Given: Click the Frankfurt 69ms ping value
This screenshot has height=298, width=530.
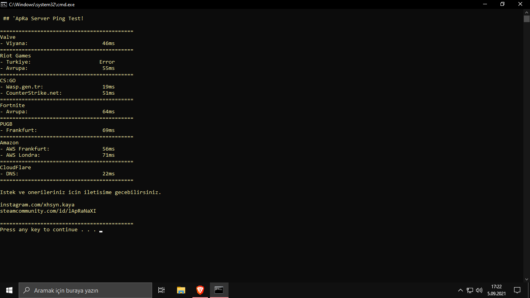Looking at the screenshot, I should pyautogui.click(x=109, y=130).
